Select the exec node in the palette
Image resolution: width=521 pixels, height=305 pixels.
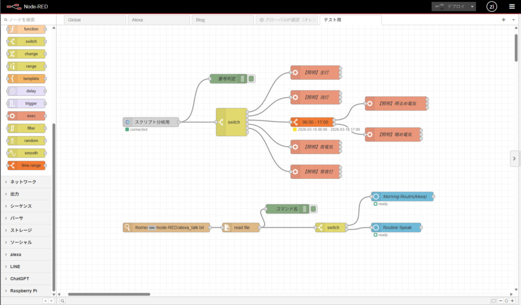[26, 116]
